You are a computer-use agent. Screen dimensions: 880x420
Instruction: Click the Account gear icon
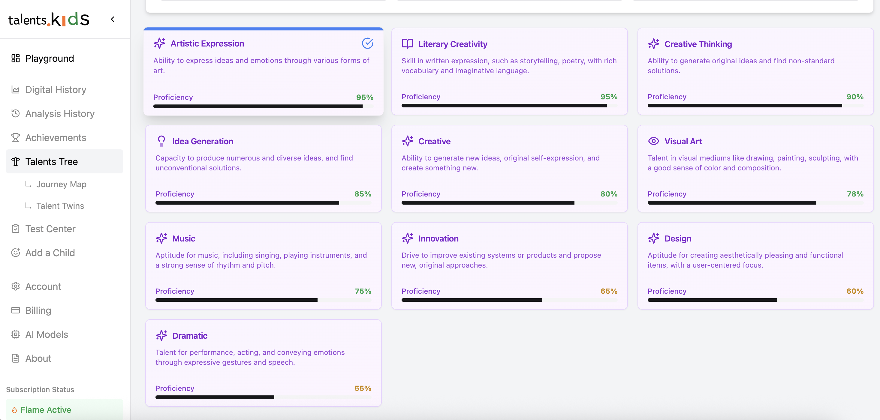tap(15, 286)
